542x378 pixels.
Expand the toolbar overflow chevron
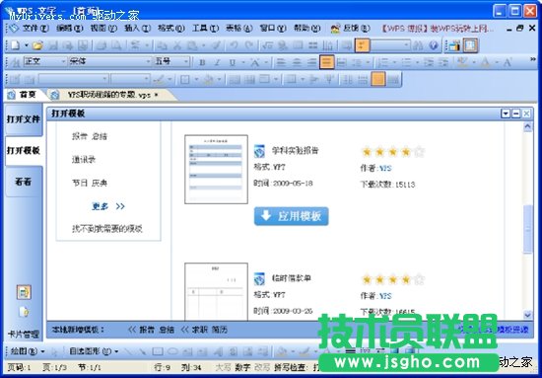[x=533, y=59]
